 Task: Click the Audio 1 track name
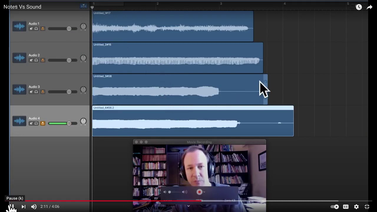(34, 24)
